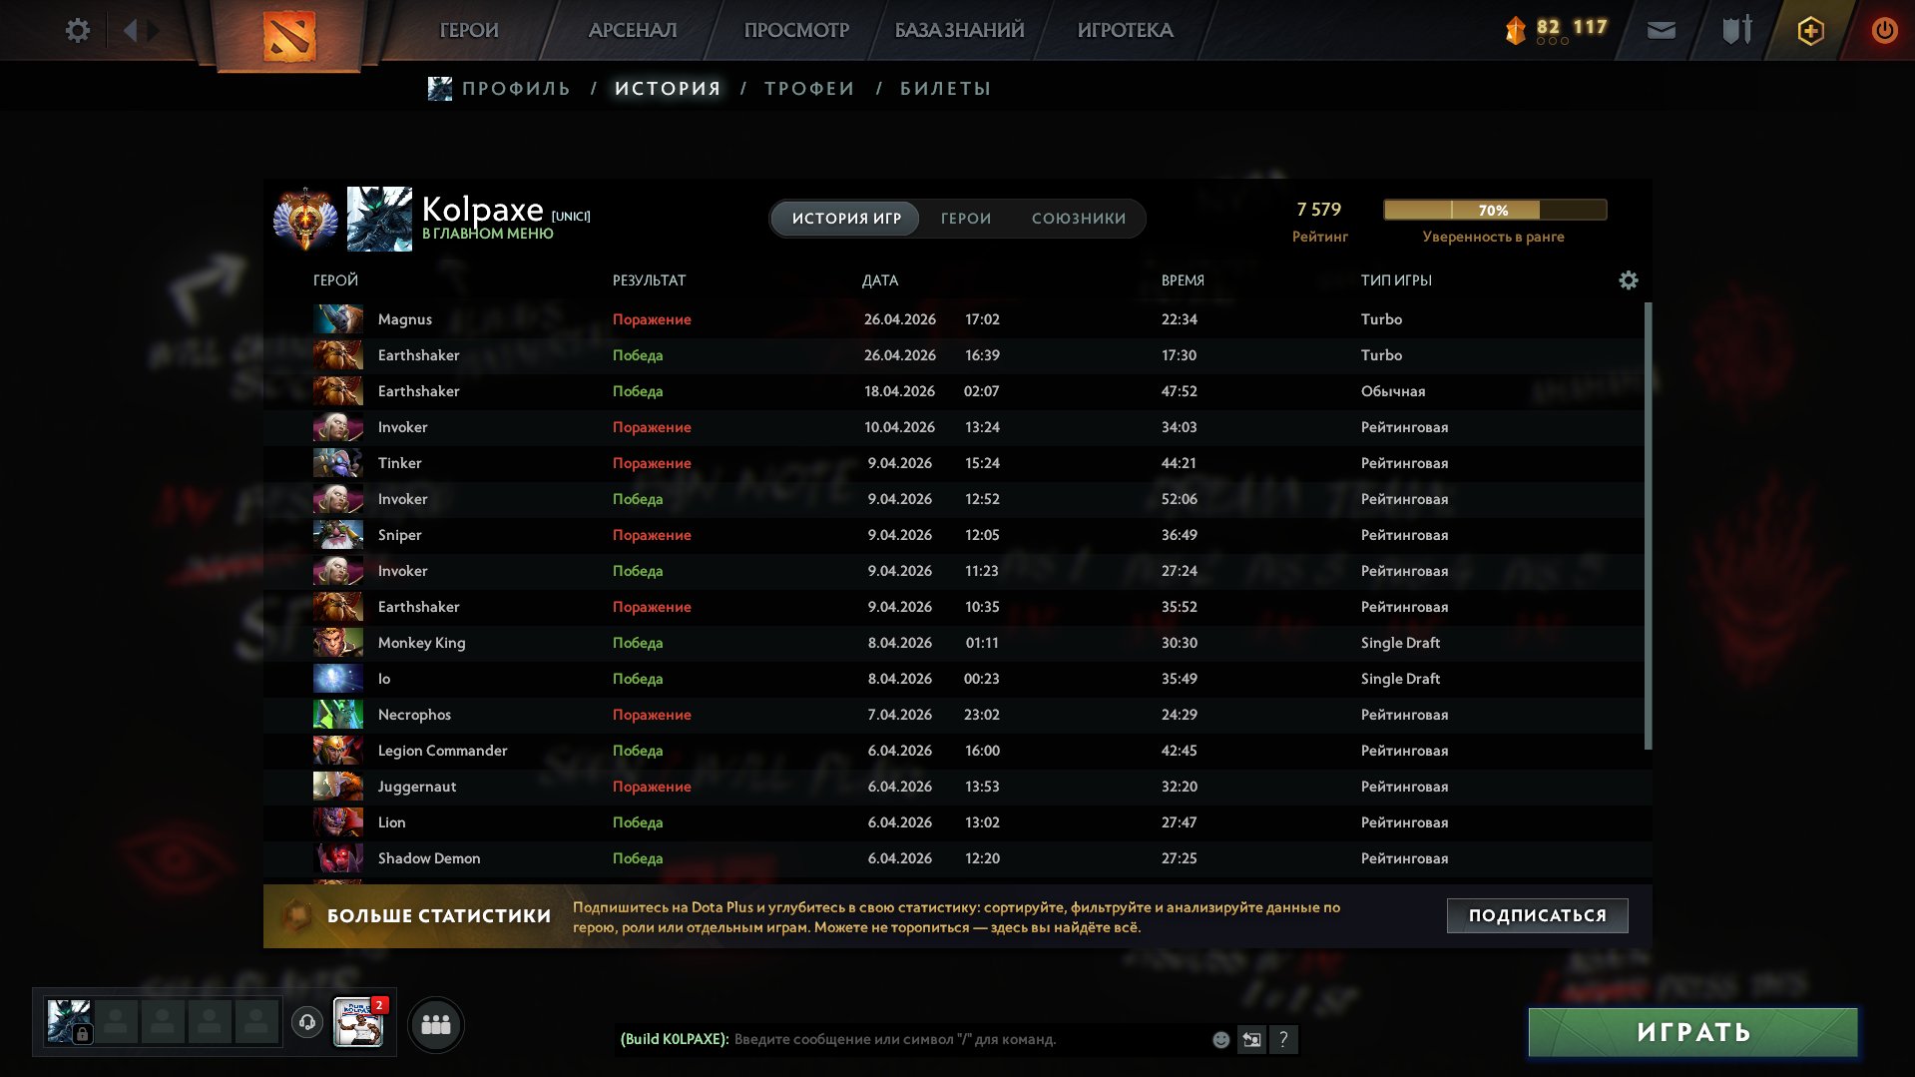Open the ПРОСМОТР top menu

(x=796, y=30)
